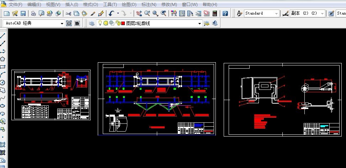Open the 文件(F) menu
The width and height of the screenshot is (346, 168).
pyautogui.click(x=15, y=4)
